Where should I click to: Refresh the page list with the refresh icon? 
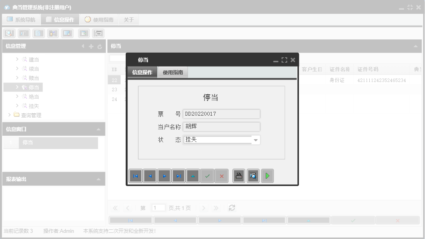(x=232, y=208)
